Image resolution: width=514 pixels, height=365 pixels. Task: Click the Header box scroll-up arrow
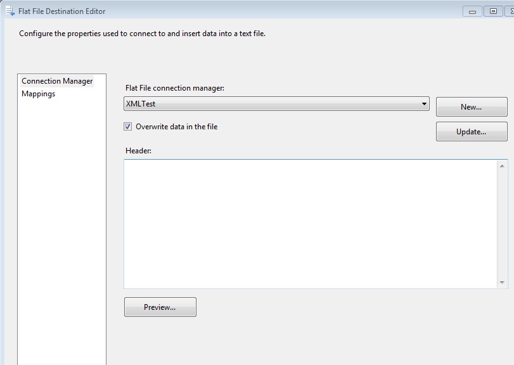tap(502, 165)
